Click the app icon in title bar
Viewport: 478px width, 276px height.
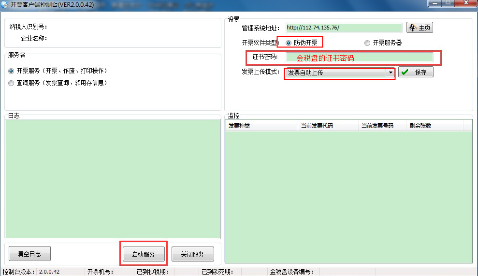point(4,4)
